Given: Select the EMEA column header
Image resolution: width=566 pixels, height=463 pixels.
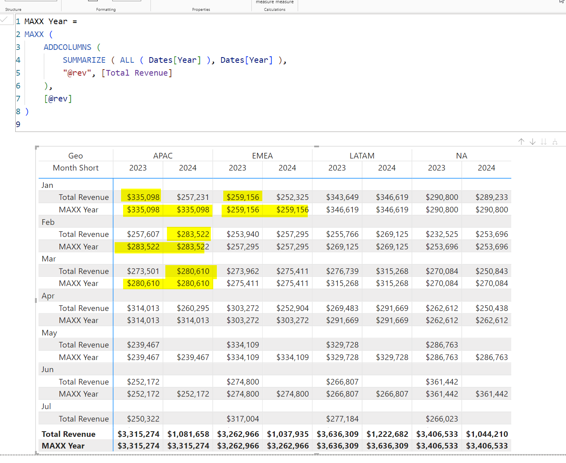Looking at the screenshot, I should click(x=262, y=156).
